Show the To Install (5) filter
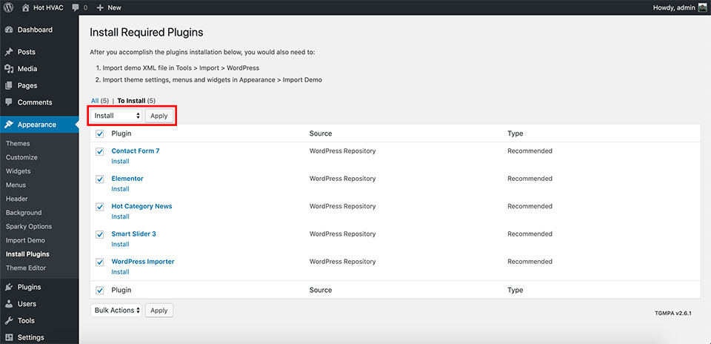 tap(136, 101)
